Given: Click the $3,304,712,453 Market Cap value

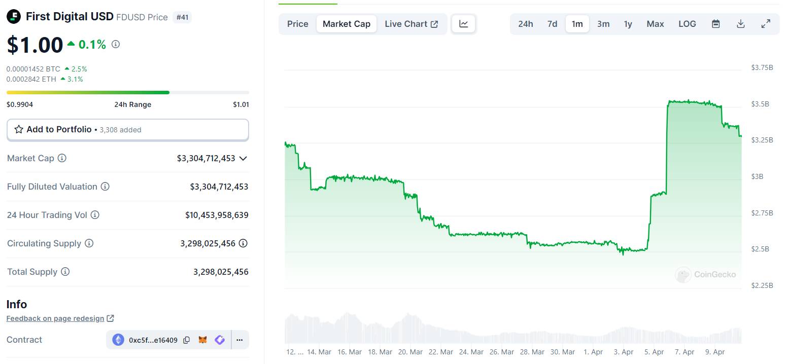Looking at the screenshot, I should pyautogui.click(x=206, y=158).
